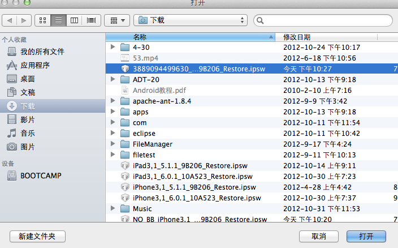Click the 新建文件夹 button

[37, 236]
